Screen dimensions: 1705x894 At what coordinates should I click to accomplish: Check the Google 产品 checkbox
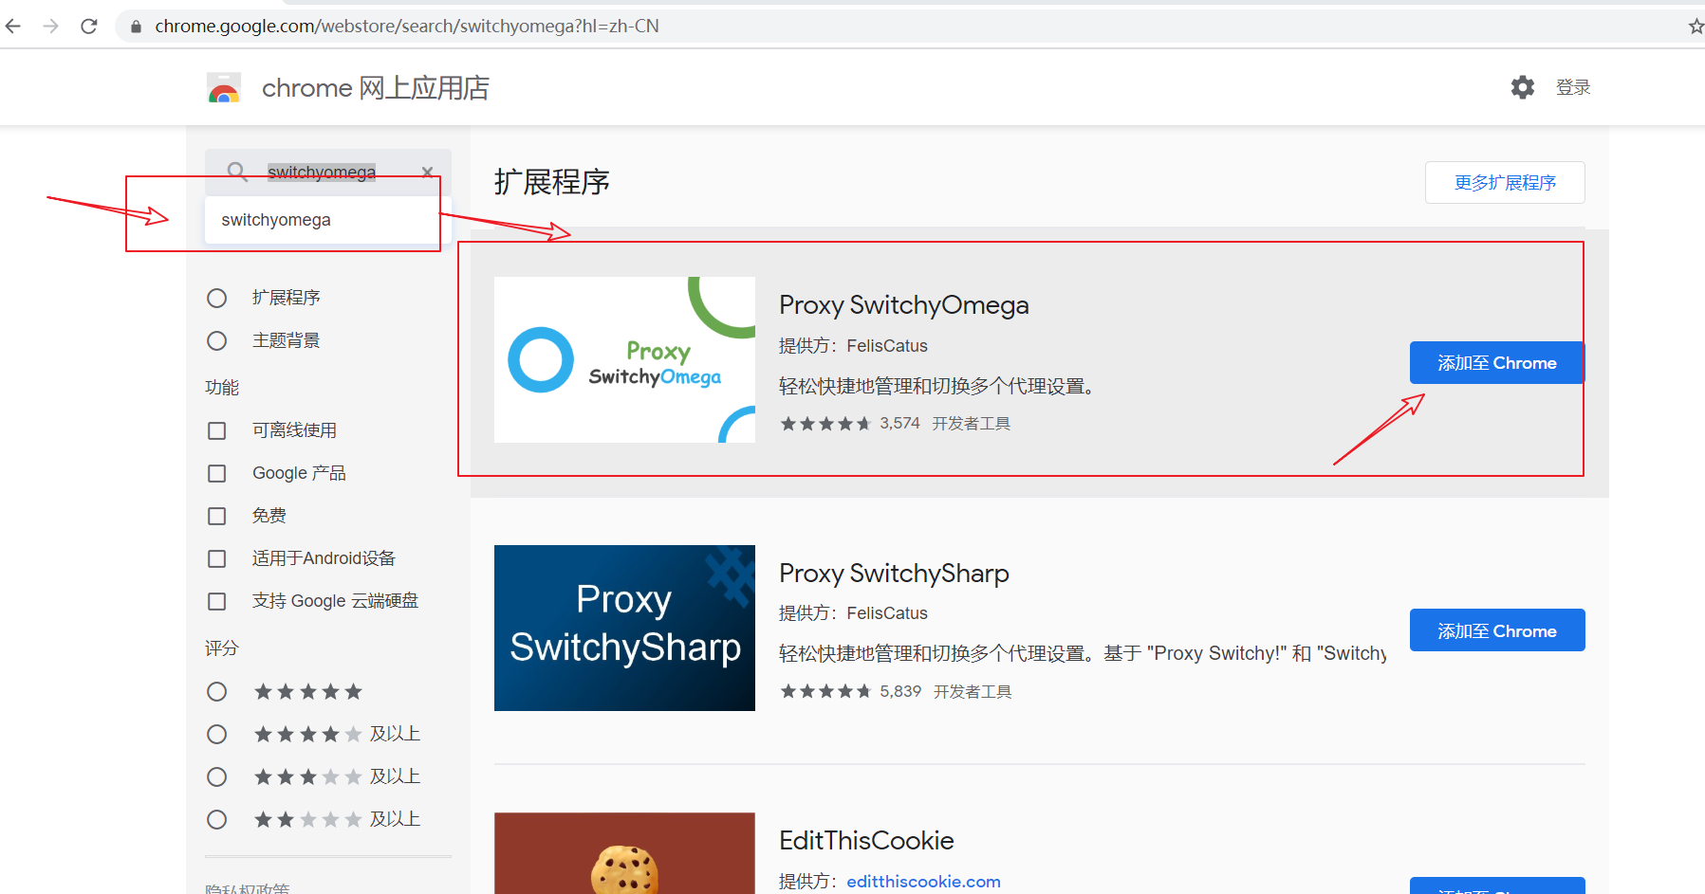(x=216, y=473)
